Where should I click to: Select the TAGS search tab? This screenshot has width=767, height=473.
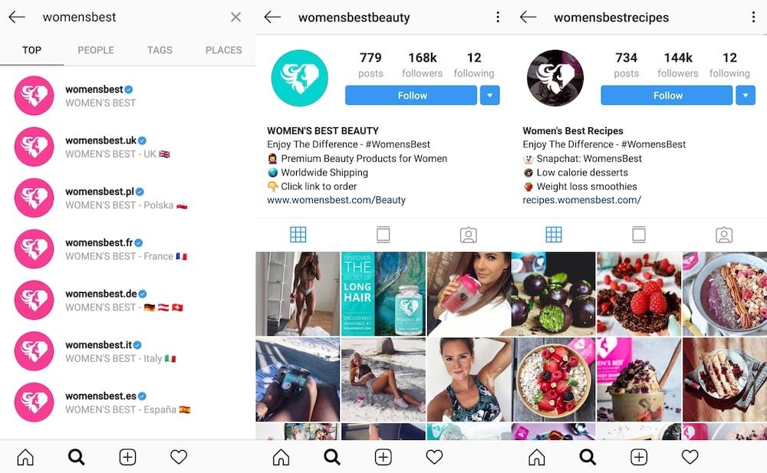pyautogui.click(x=160, y=50)
